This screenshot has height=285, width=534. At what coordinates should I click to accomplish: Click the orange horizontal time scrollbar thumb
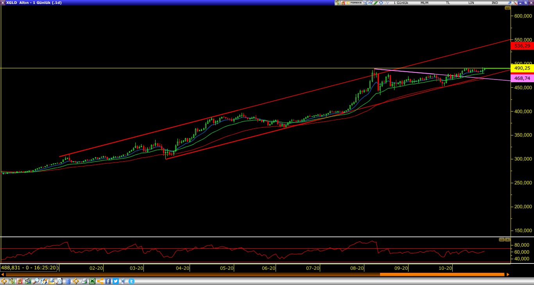click(x=442, y=274)
